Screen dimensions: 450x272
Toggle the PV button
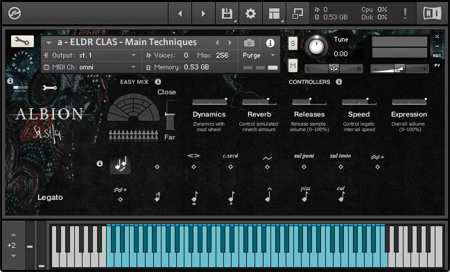437,65
